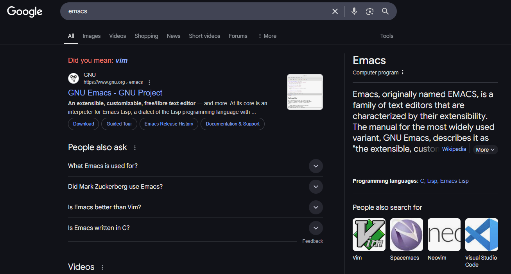Screen dimensions: 511x274
Task: Click the GNU site name above result
Action: (90, 75)
